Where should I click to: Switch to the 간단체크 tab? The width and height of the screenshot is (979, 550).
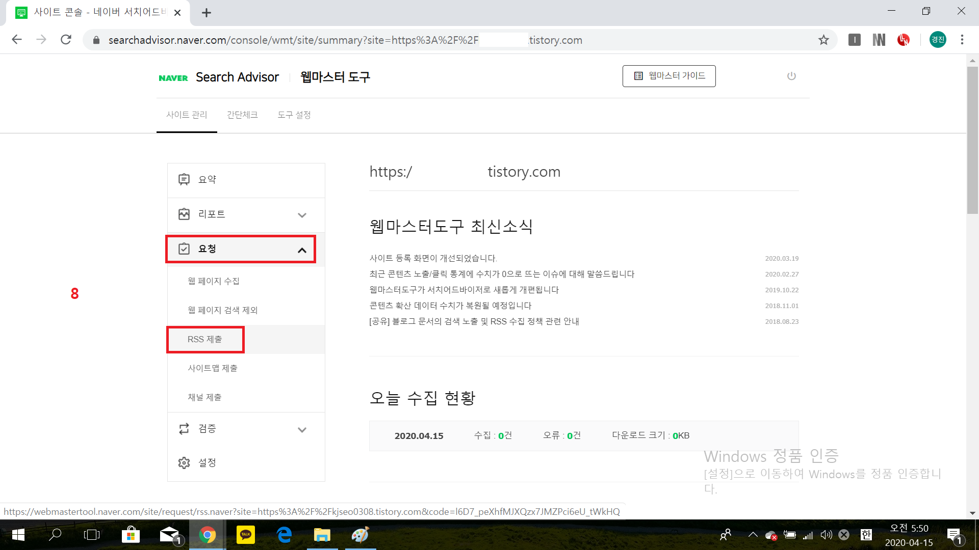coord(242,115)
